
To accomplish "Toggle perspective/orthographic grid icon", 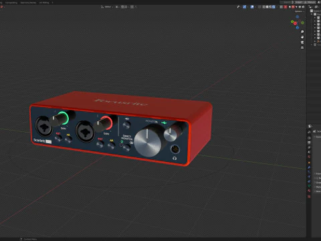I will tap(302, 48).
